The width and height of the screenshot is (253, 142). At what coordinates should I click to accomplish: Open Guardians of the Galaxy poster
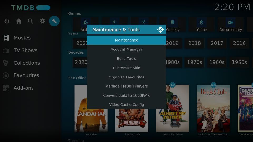coord(245,109)
